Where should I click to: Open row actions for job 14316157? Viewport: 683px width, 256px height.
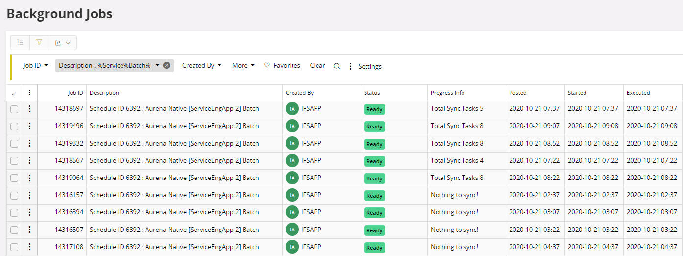click(x=29, y=195)
